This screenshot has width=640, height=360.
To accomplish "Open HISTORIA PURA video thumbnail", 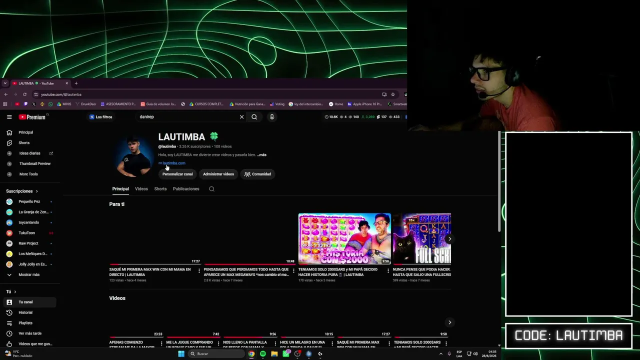I will 344,239.
